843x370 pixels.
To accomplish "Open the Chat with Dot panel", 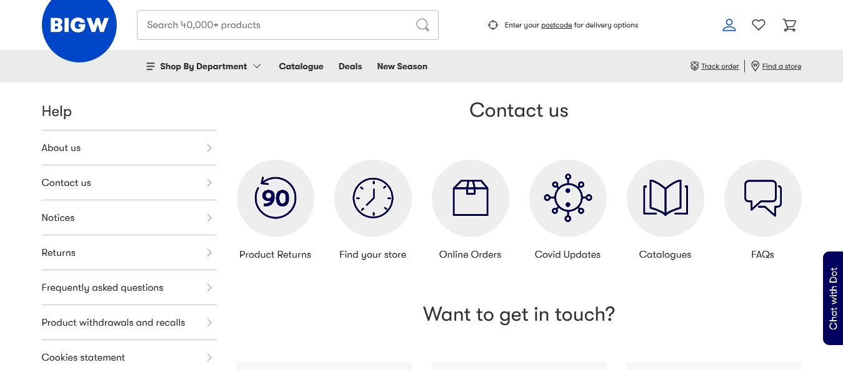I will pos(832,298).
